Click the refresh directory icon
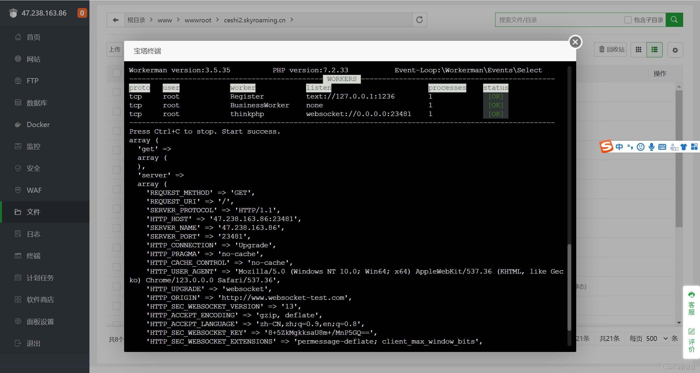This screenshot has height=373, width=700. 419,20
